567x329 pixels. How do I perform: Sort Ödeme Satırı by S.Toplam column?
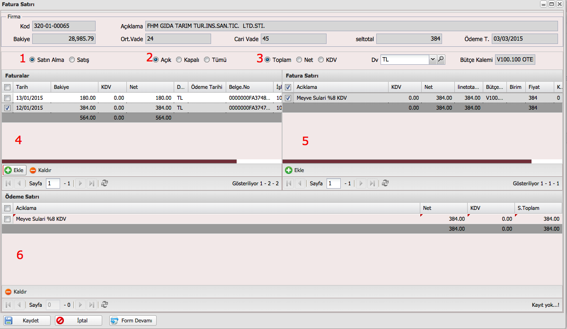click(539, 208)
